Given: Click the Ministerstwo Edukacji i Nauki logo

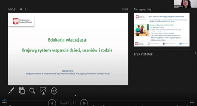Looking at the screenshot, I should (22, 21).
